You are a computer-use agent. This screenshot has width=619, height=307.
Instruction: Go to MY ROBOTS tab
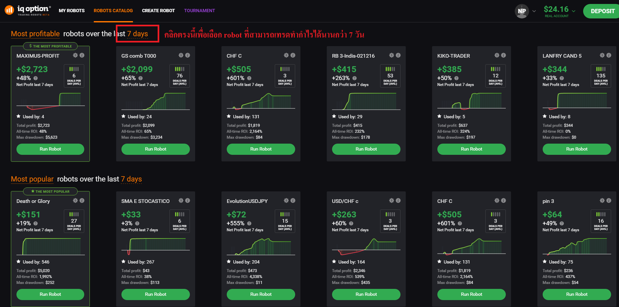72,11
